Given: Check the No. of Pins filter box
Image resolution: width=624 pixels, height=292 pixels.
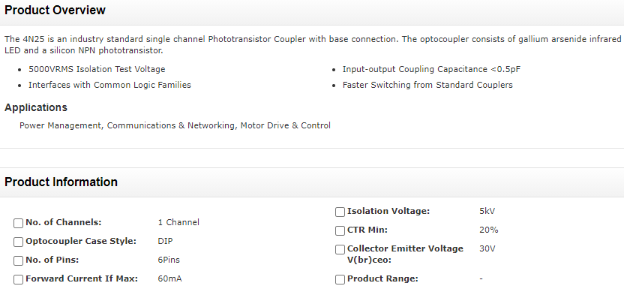Looking at the screenshot, I should [x=18, y=260].
